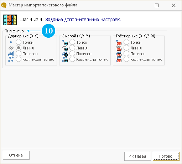
Task: Click the 2D polygon shape icon
Action: point(11,54)
